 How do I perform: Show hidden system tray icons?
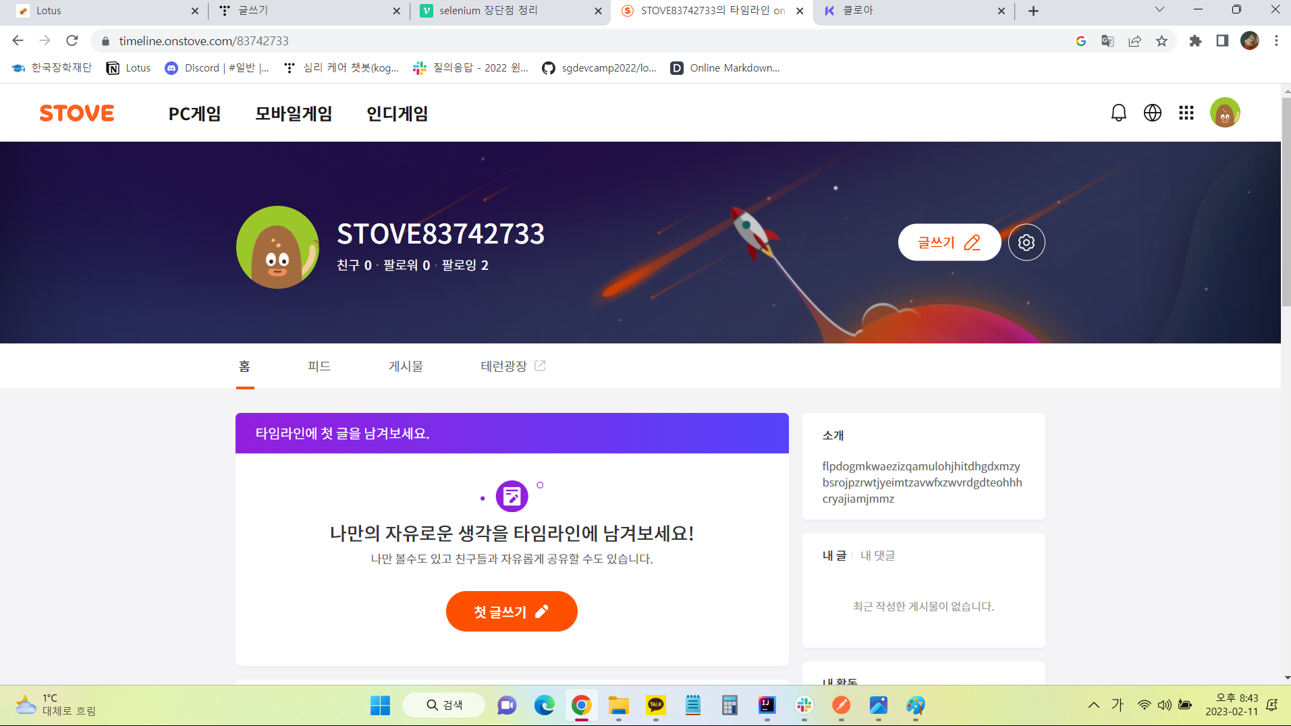coord(1093,705)
